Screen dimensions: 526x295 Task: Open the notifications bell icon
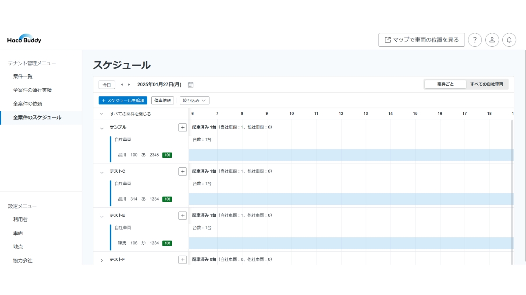click(509, 40)
